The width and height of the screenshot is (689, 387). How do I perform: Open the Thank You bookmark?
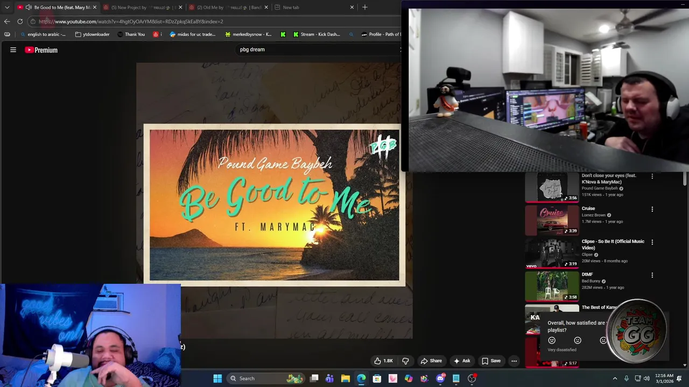pyautogui.click(x=131, y=34)
